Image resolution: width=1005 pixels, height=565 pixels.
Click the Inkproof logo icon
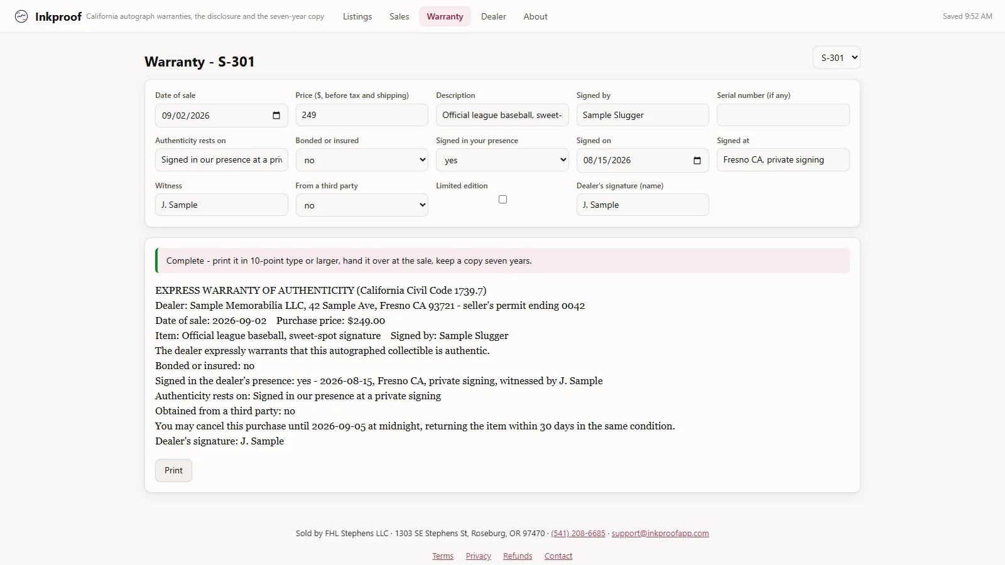[21, 16]
